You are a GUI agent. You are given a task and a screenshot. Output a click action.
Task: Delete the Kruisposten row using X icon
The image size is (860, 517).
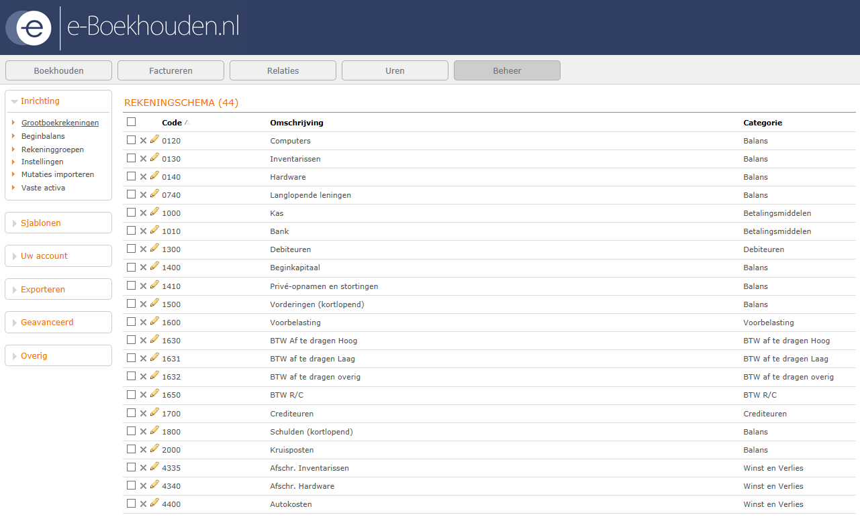[143, 450]
